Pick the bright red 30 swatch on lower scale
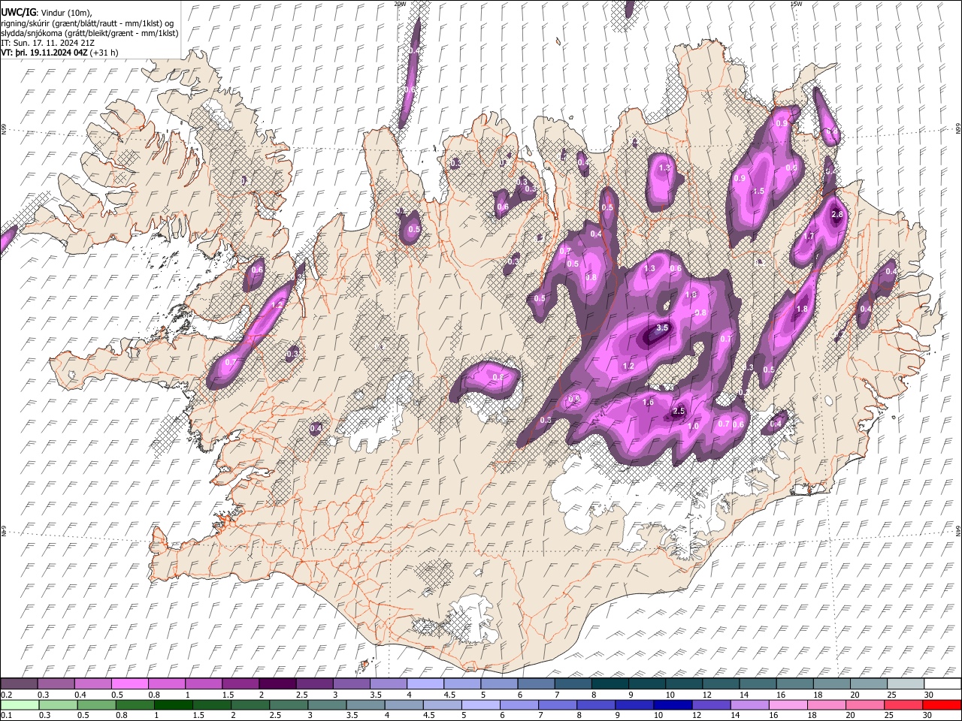 [942, 705]
